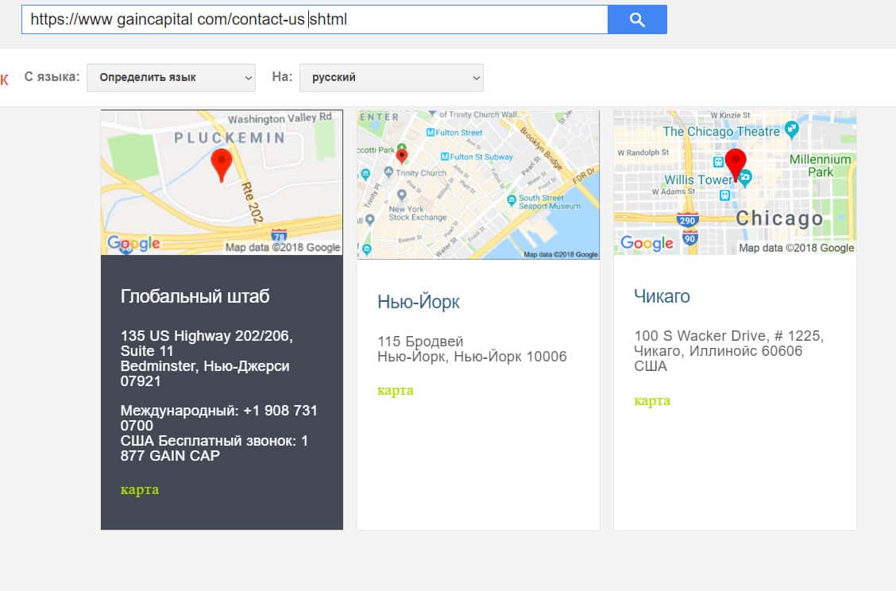This screenshot has height=591, width=896.
Task: Click the address '135 US Highway 202/206'
Action: (x=207, y=336)
